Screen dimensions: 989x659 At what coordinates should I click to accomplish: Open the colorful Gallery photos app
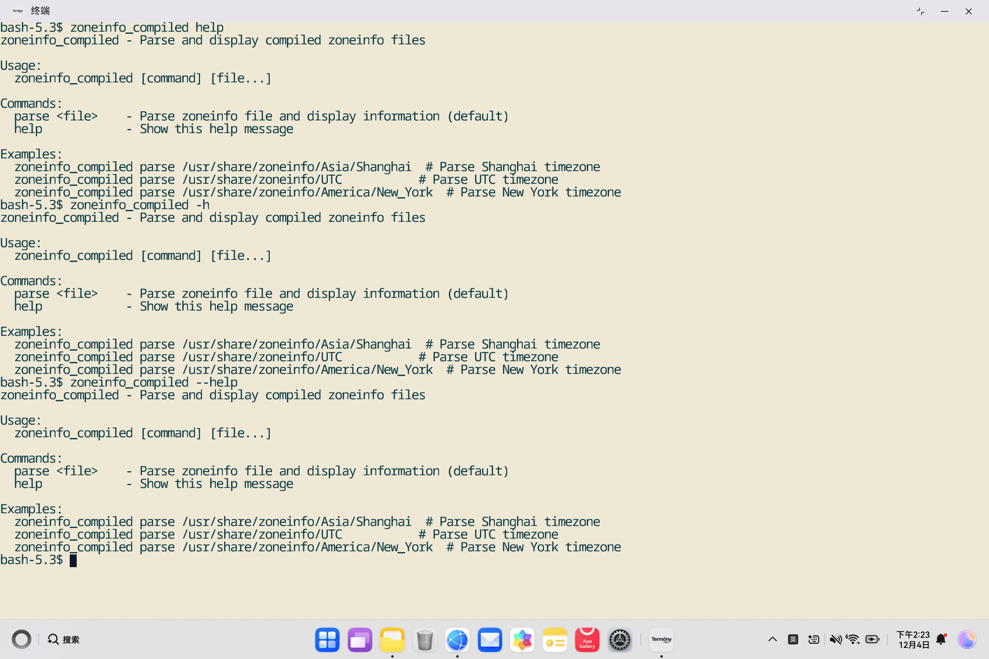522,640
